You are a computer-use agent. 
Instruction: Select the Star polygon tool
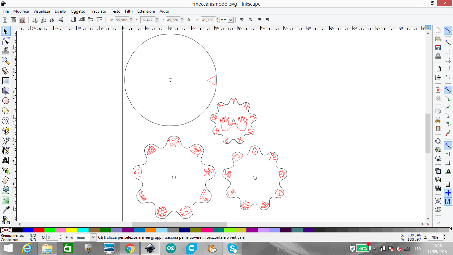pyautogui.click(x=5, y=111)
